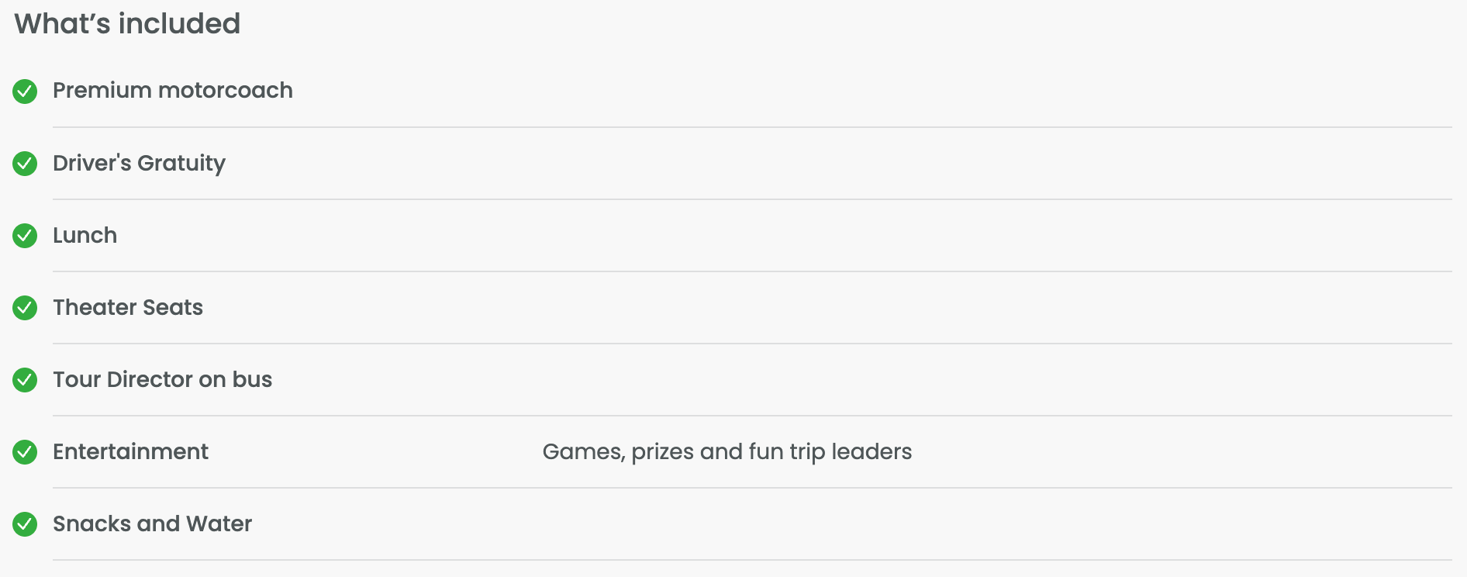The image size is (1467, 577).
Task: Select the Driver's Gratuity text
Action: [x=139, y=163]
